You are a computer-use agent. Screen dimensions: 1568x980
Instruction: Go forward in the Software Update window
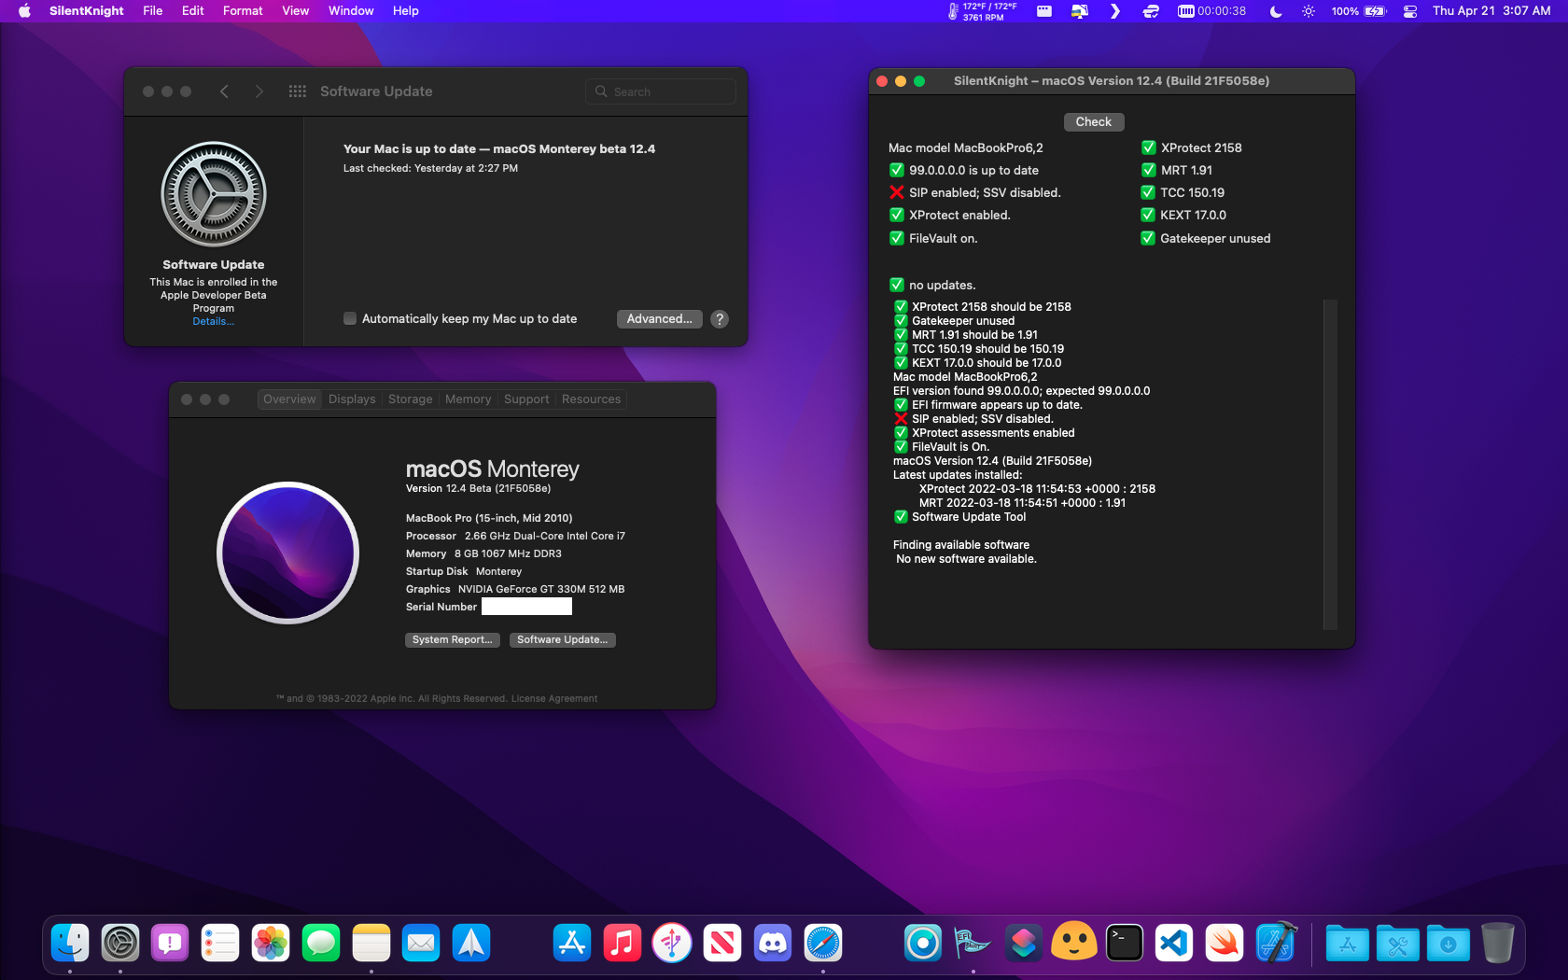coord(259,91)
